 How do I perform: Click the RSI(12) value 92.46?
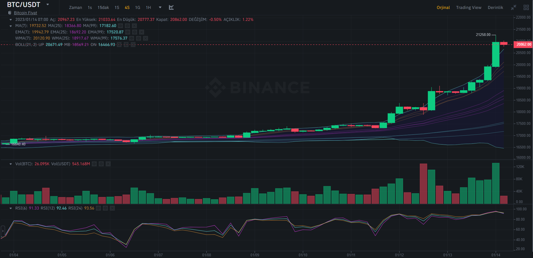tap(62, 208)
